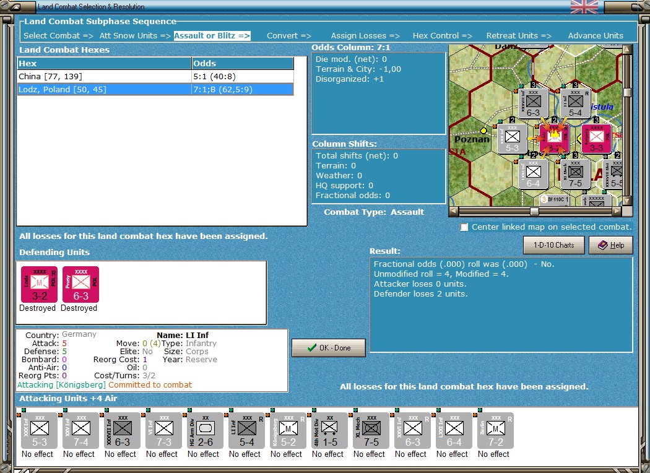Select the LXXI Inf 6-4 attacking unit
650x473 pixels.
[454, 430]
